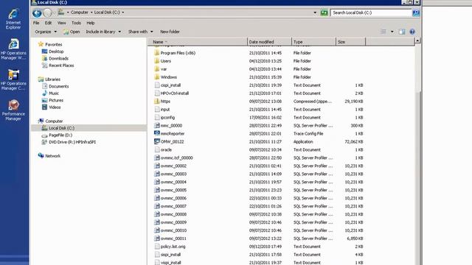Select the oracle text document icon
Viewport: 472px width, 265px height.
pos(157,149)
